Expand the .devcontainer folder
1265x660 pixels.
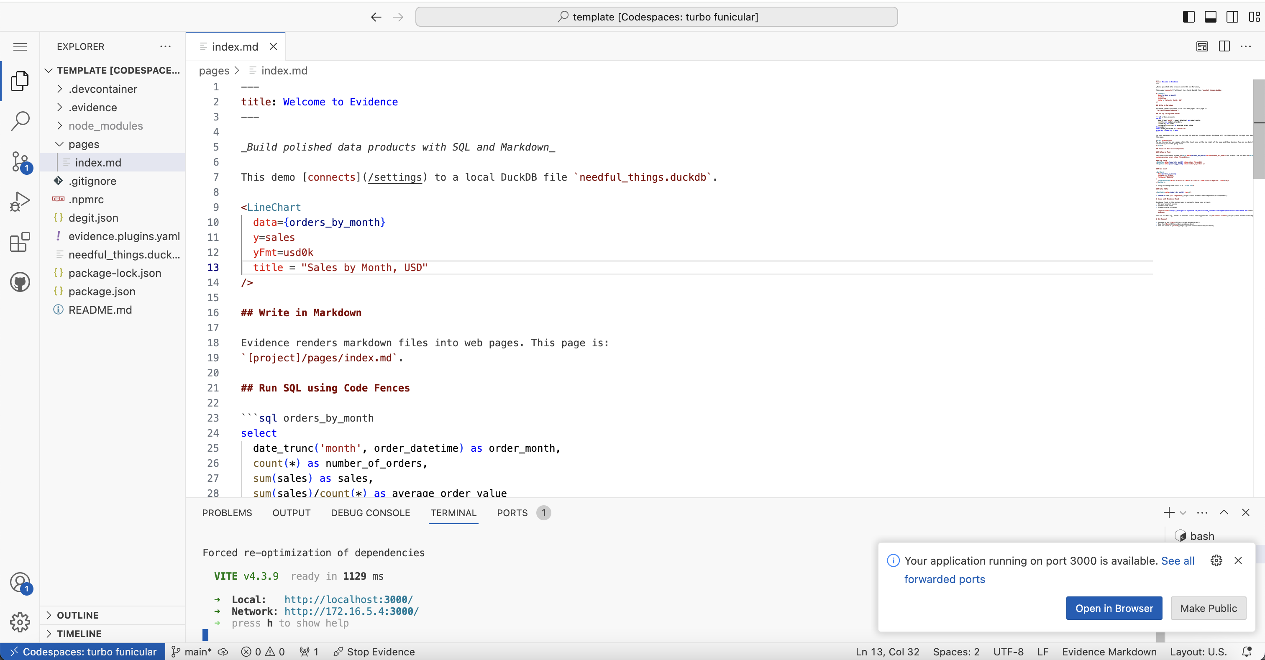click(x=113, y=89)
